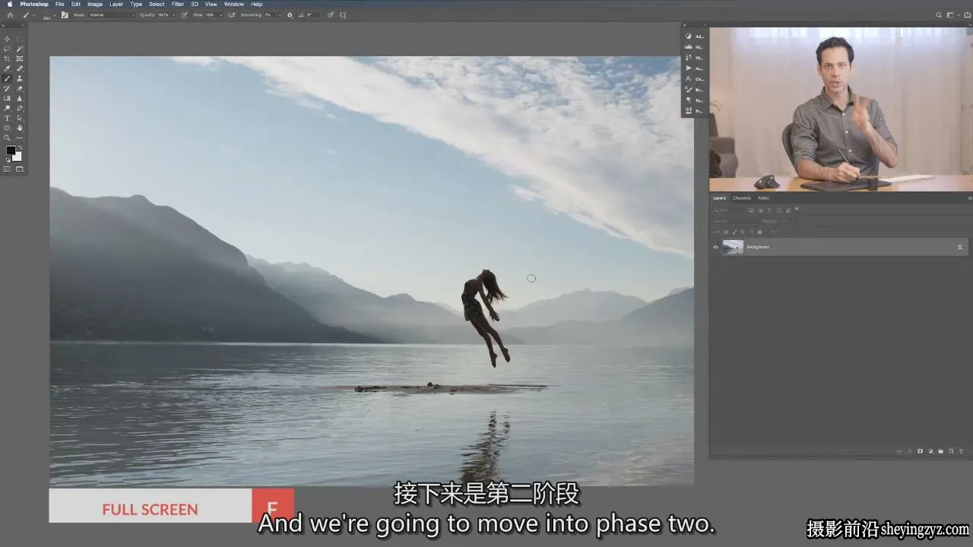This screenshot has width=973, height=547.
Task: Open the Actions panel play icon
Action: [688, 68]
